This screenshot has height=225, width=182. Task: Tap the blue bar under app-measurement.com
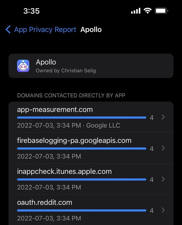click(82, 118)
